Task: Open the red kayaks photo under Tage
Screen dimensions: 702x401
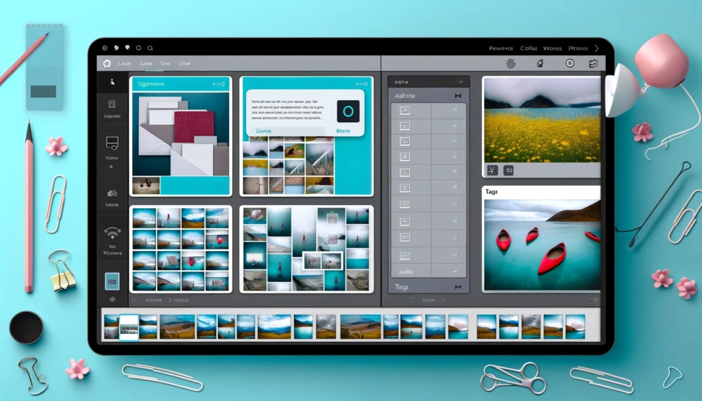Action: 542,245
